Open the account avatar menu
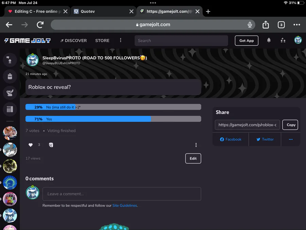Image resolution: width=306 pixels, height=230 pixels. pyautogui.click(x=298, y=40)
